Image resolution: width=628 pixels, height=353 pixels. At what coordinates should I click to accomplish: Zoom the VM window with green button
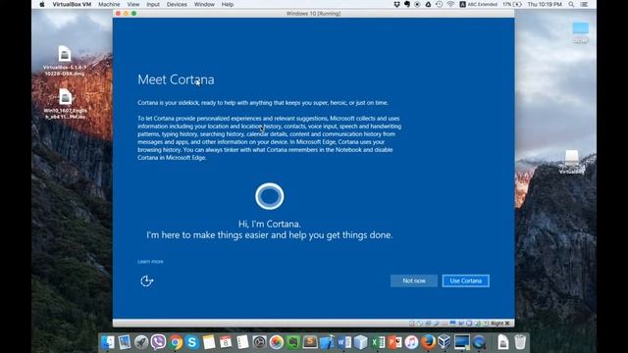click(133, 13)
